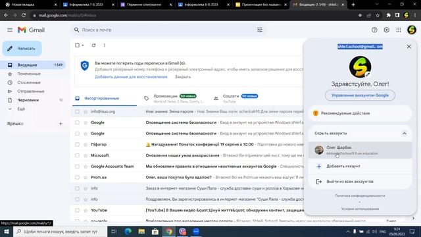Check the Піфагор email checkbox

78,145
